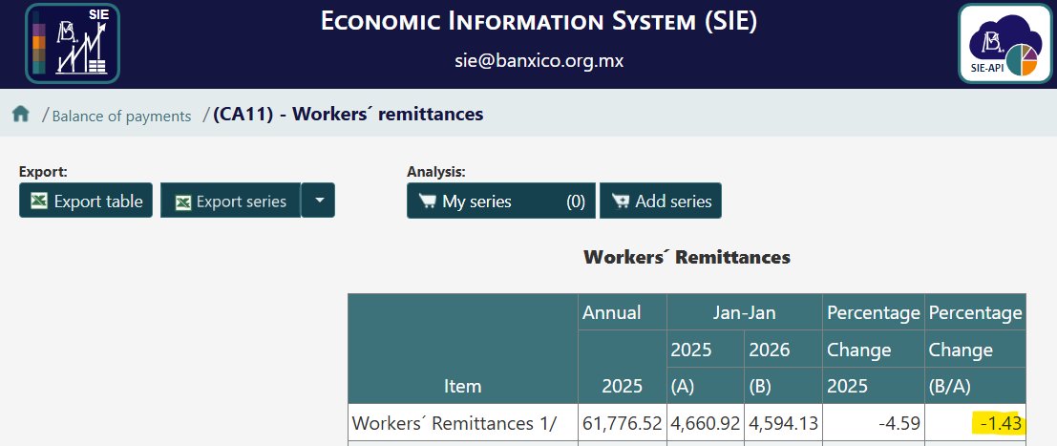Select the 61,776.52 annual value cell
This screenshot has width=1057, height=446.
coord(623,423)
